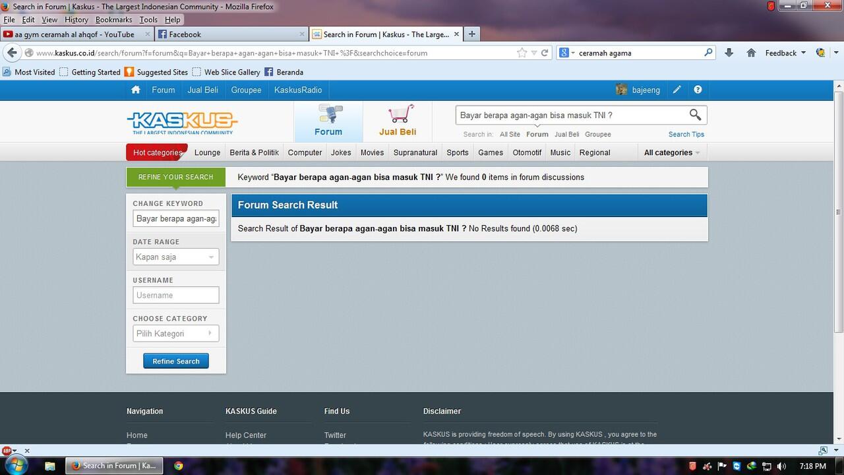This screenshot has width=844, height=475.
Task: Open the help question mark icon
Action: [698, 90]
